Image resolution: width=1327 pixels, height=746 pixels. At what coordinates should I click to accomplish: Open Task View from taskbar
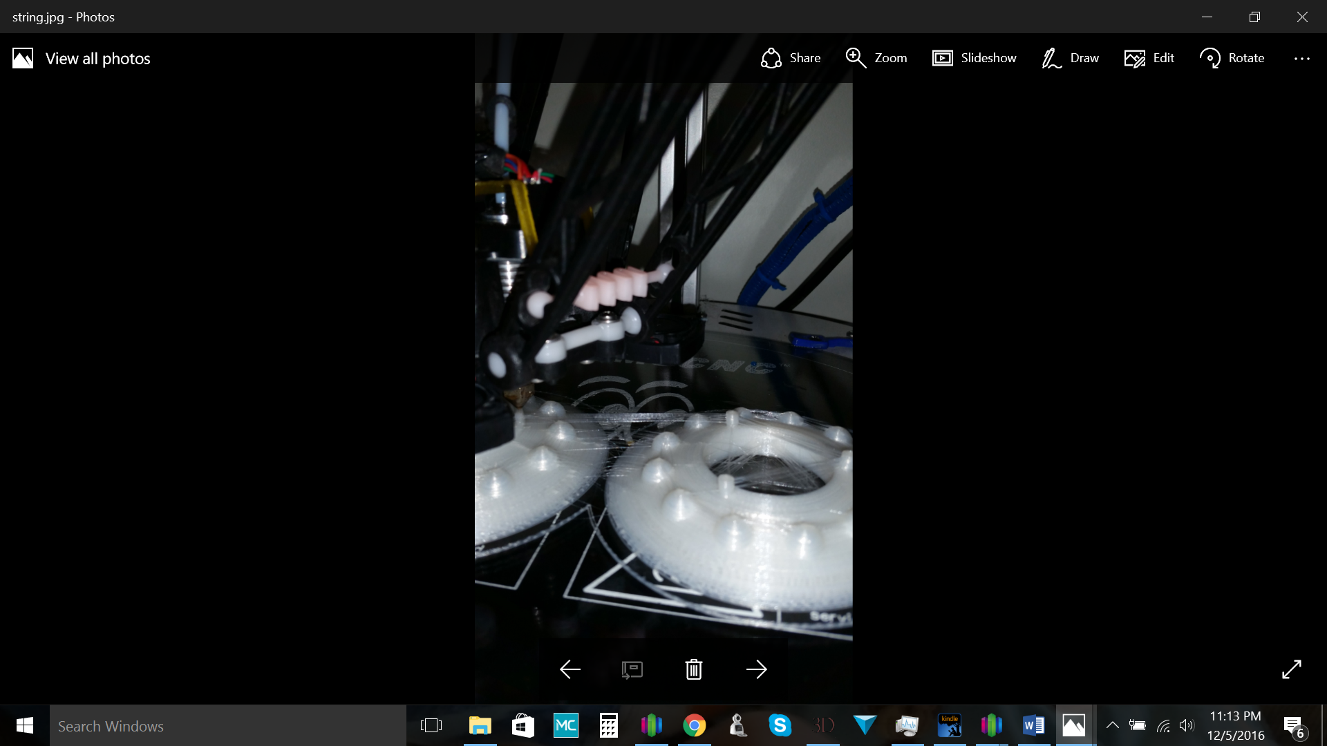(x=431, y=726)
